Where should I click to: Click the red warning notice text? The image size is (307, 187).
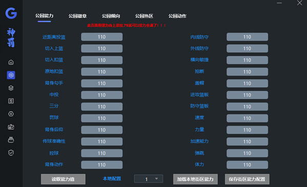(x=127, y=25)
